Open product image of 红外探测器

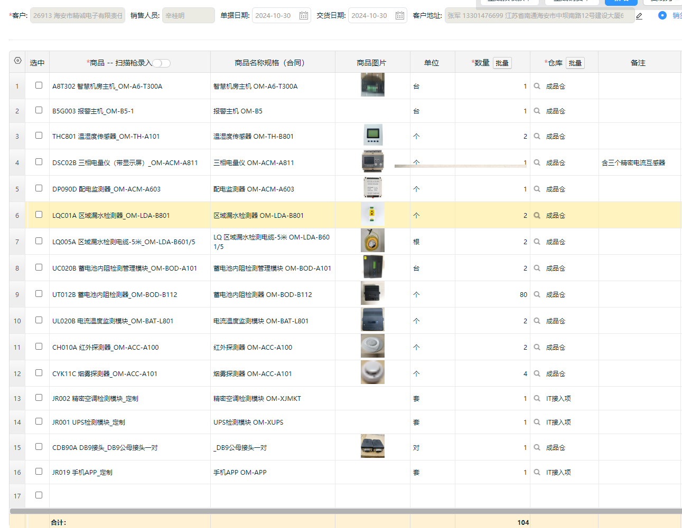coord(372,346)
